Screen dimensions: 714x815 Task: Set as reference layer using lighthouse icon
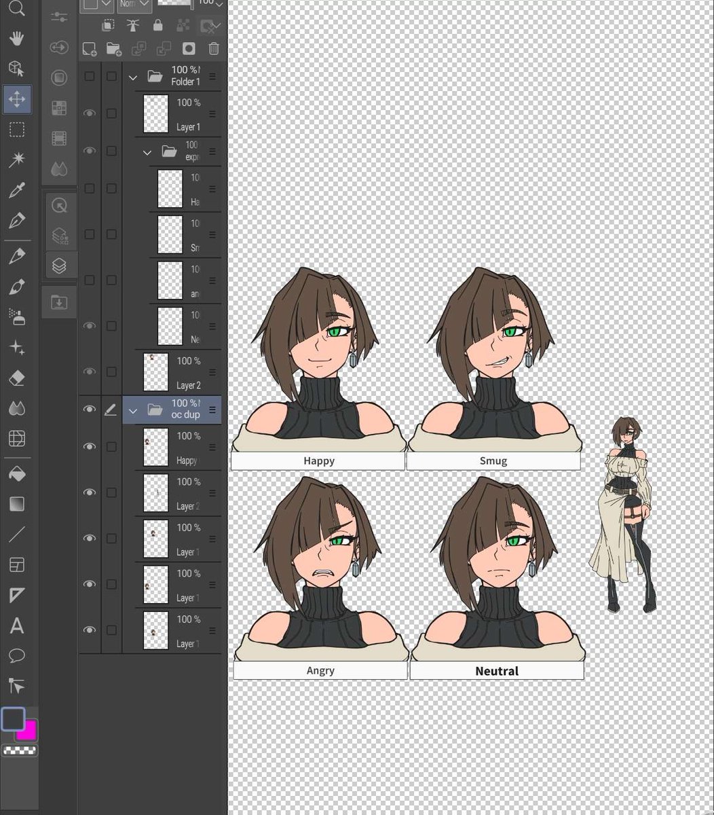[132, 26]
